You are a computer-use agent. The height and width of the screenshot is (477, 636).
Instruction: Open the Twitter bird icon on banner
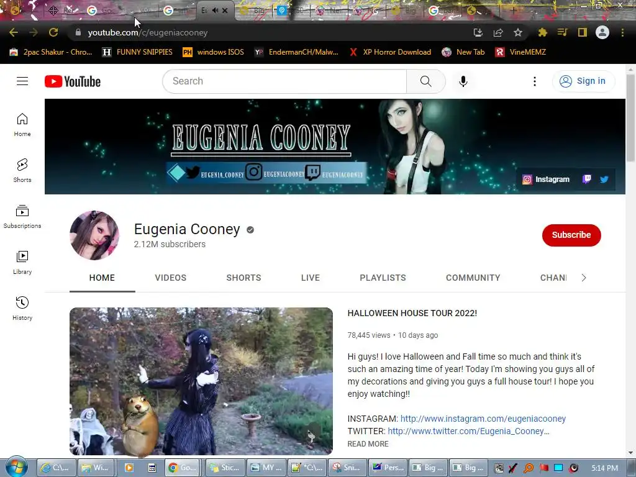click(604, 179)
